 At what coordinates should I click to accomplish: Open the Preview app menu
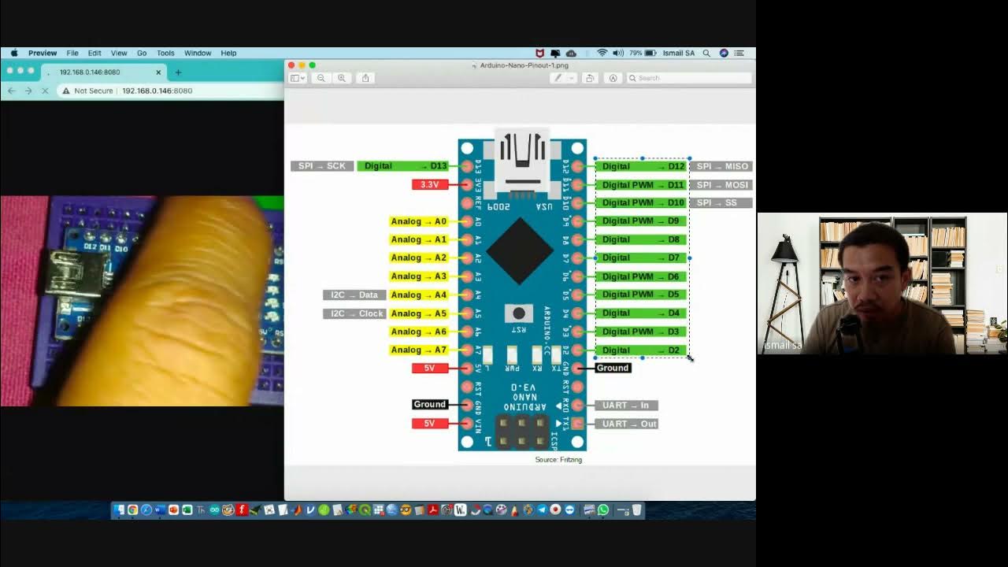click(43, 53)
